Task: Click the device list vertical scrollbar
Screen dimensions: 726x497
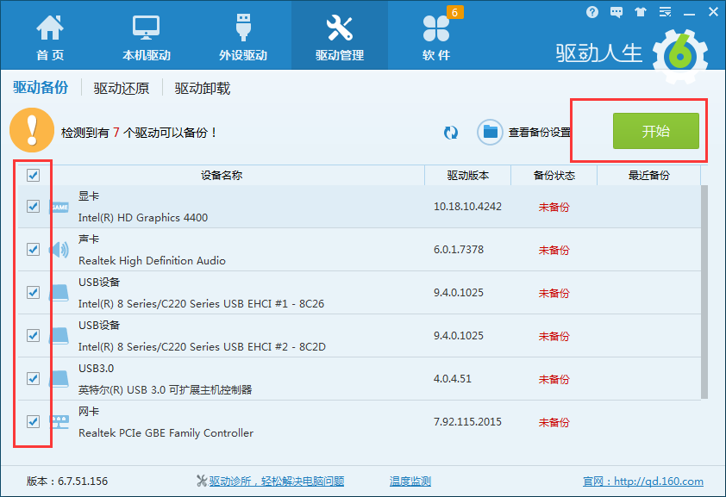Action: [x=704, y=291]
